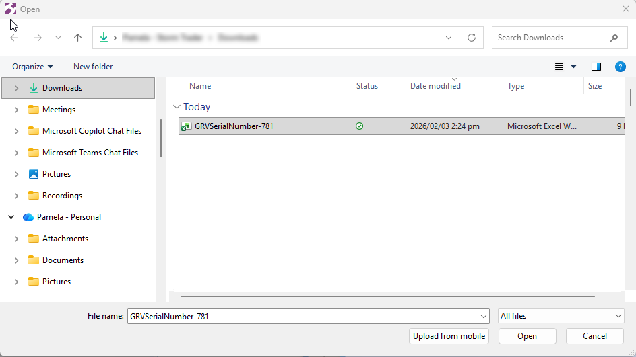Click New folder in the toolbar
Screen dimensions: 636x357
[93, 67]
